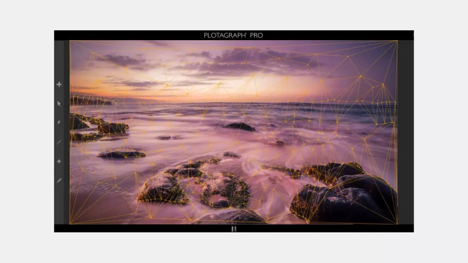
Task: Pause the animation playback
Action: point(234,229)
